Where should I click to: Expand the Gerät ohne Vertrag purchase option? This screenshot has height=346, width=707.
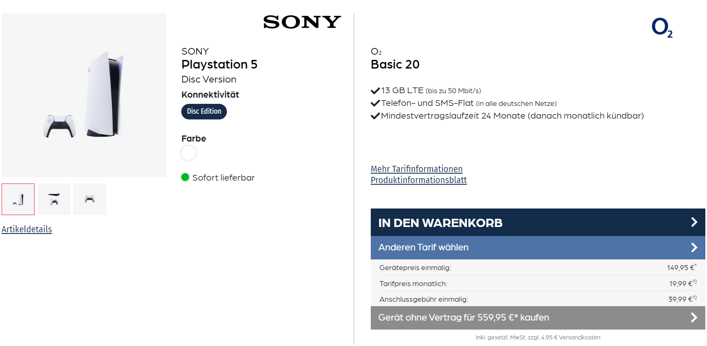pyautogui.click(x=464, y=317)
